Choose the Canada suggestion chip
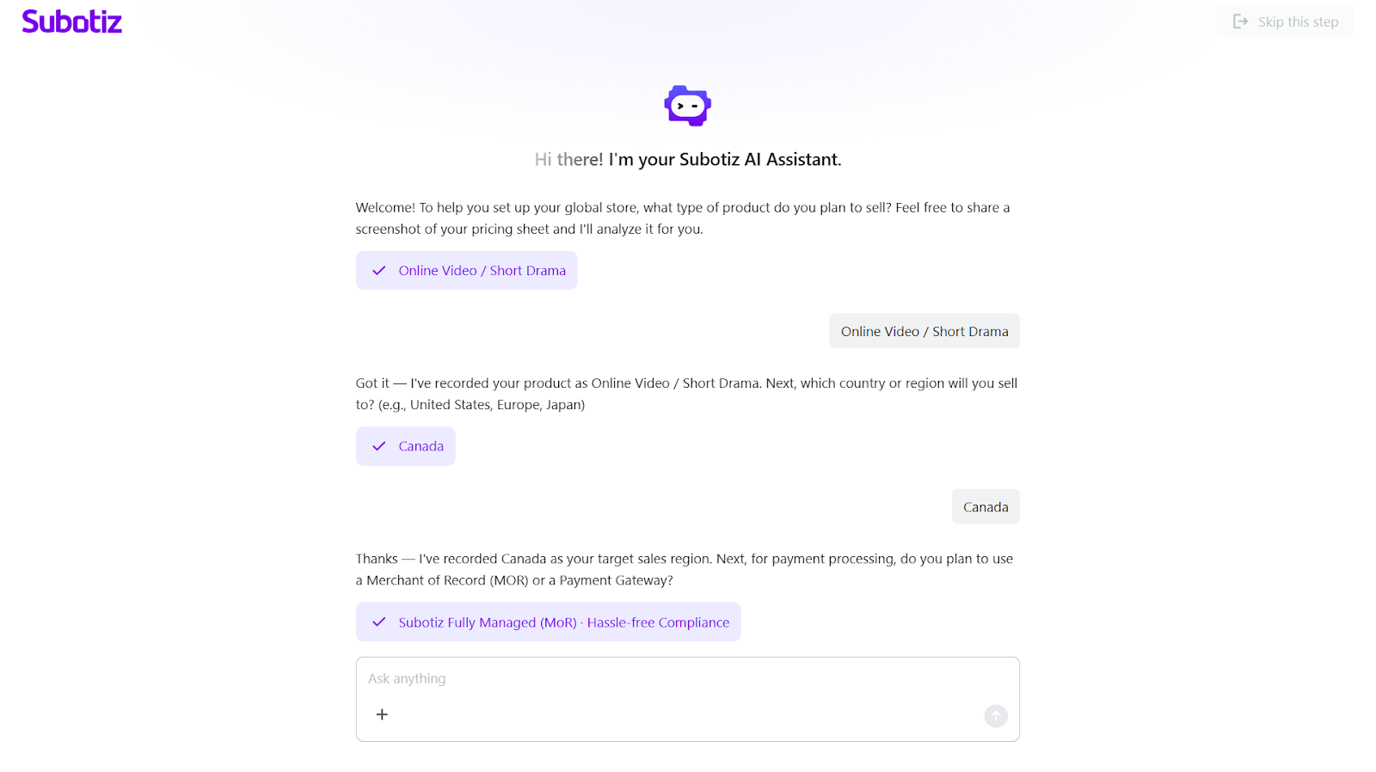The width and height of the screenshot is (1376, 772). (421, 446)
